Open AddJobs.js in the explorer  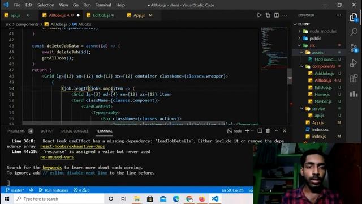pyautogui.click(x=324, y=73)
